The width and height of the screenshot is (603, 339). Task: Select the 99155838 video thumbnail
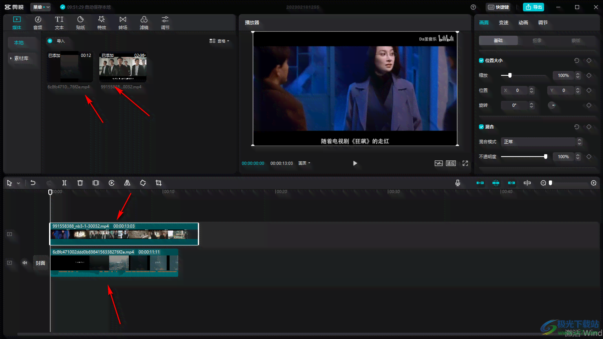(123, 66)
